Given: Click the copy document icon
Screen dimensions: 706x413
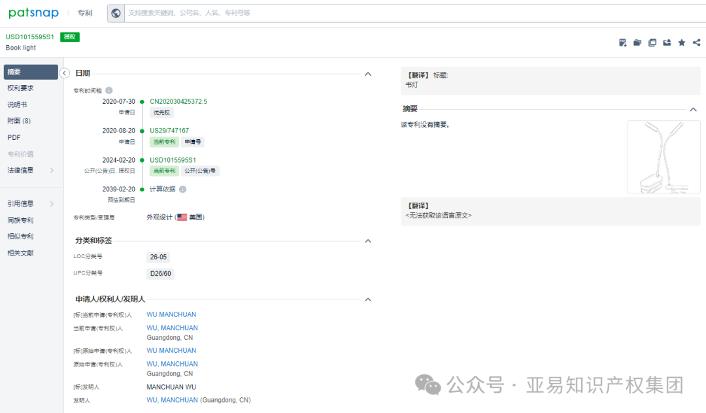Looking at the screenshot, I should pyautogui.click(x=652, y=42).
